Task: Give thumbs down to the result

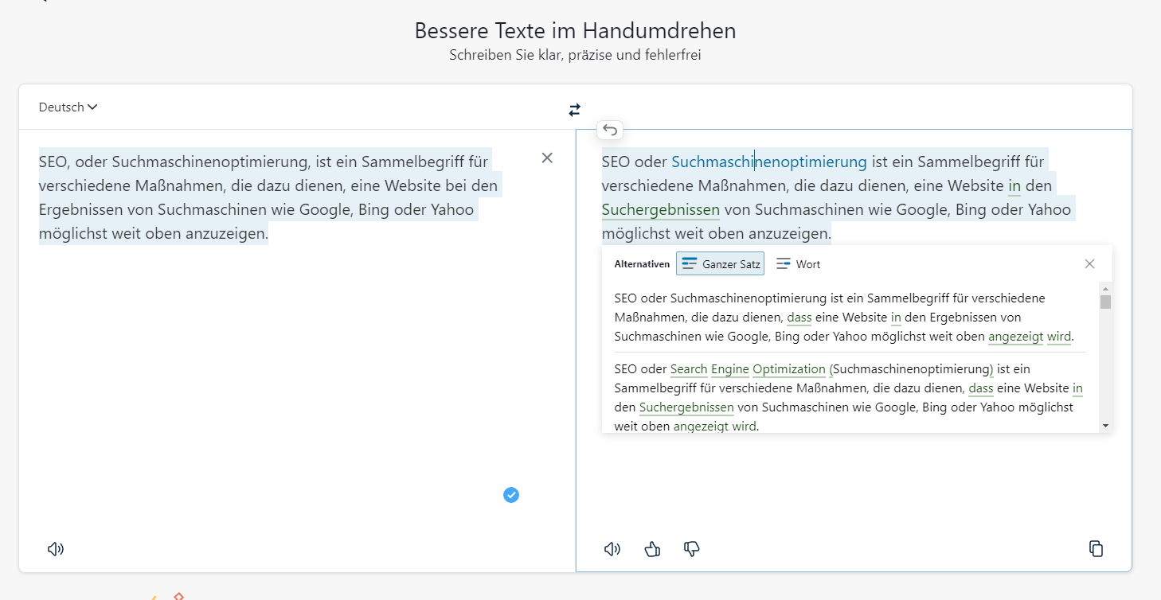Action: (692, 549)
